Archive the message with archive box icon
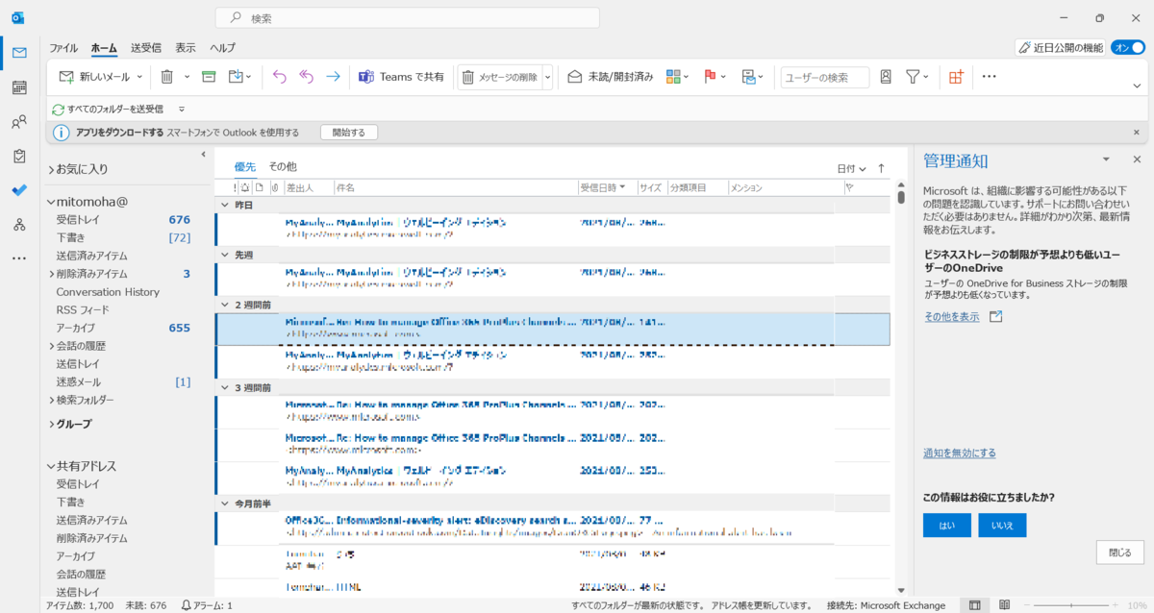The image size is (1154, 613). tap(209, 77)
